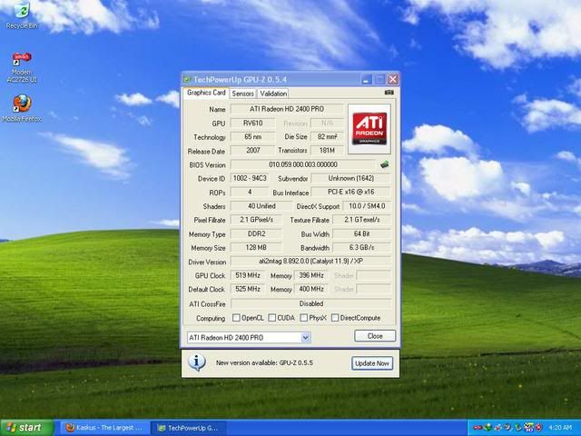Switch to the Graphics Card tab

pos(206,93)
